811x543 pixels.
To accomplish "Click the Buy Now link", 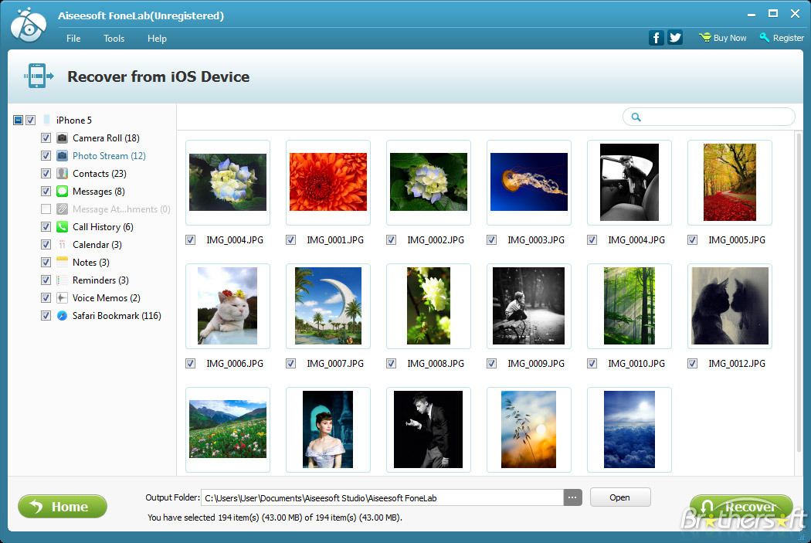I will pyautogui.click(x=723, y=38).
